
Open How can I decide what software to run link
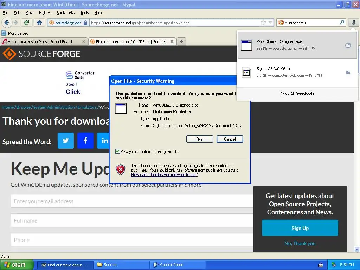(165, 175)
